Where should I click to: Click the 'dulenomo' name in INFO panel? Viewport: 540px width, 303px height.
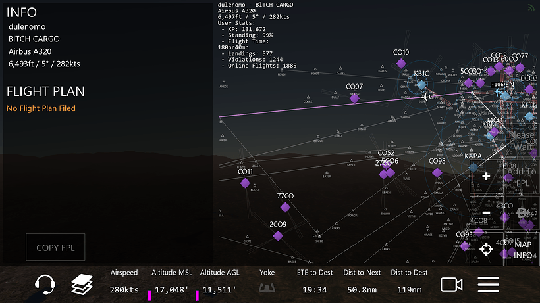[27, 27]
